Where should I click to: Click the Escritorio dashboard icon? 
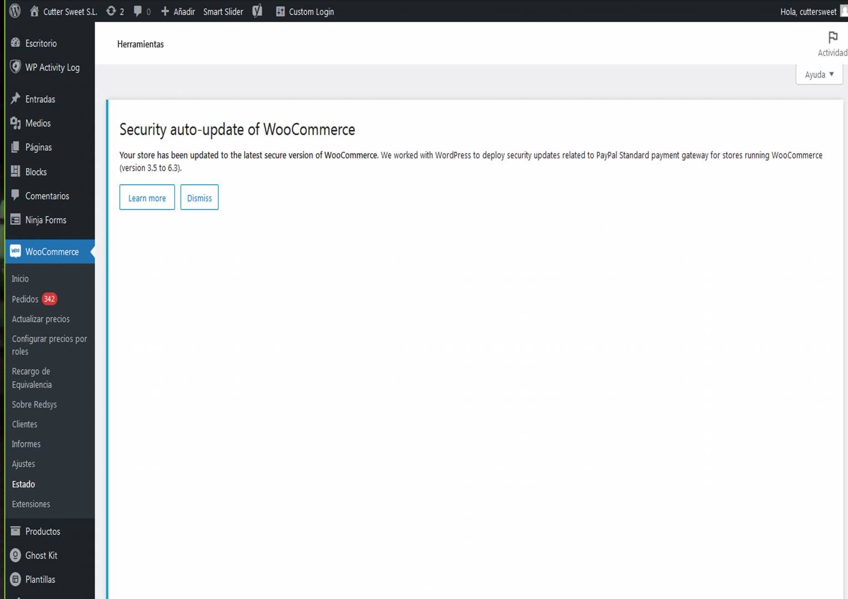click(x=16, y=43)
